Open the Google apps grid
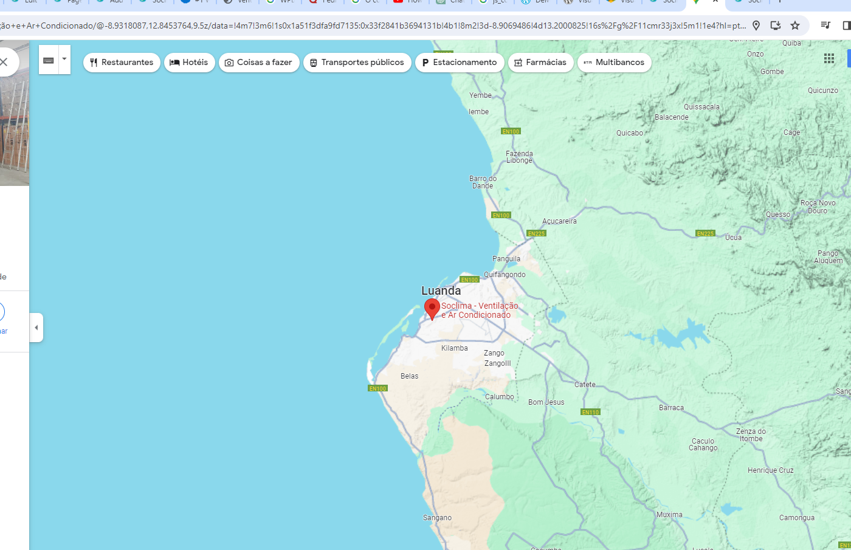This screenshot has width=851, height=550. click(x=829, y=58)
